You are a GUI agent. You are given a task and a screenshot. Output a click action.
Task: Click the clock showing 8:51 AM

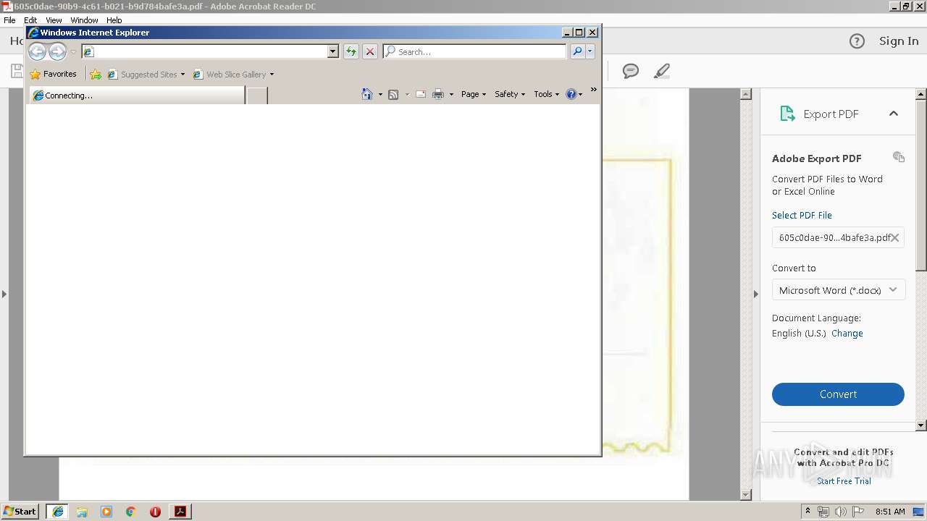[890, 512]
